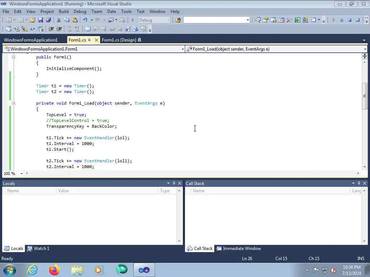Open the active files dropdown at tab strip end

[364, 40]
